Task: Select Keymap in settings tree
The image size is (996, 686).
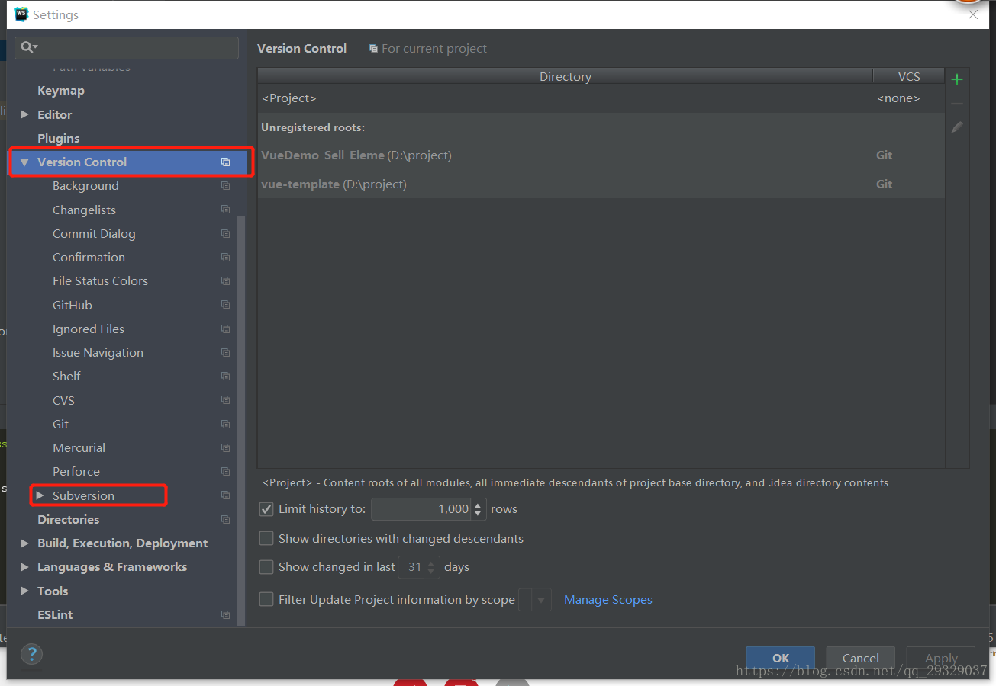Action: coord(61,90)
